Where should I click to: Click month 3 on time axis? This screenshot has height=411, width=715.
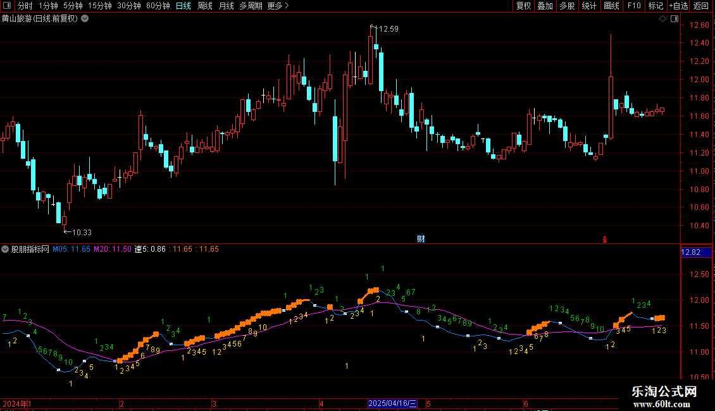click(214, 403)
